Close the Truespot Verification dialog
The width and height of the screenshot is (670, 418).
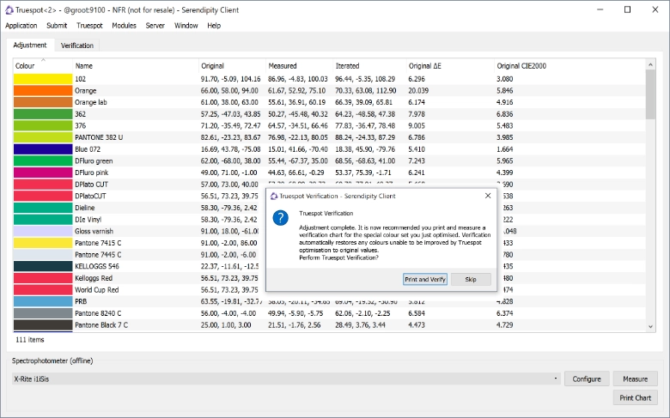487,196
